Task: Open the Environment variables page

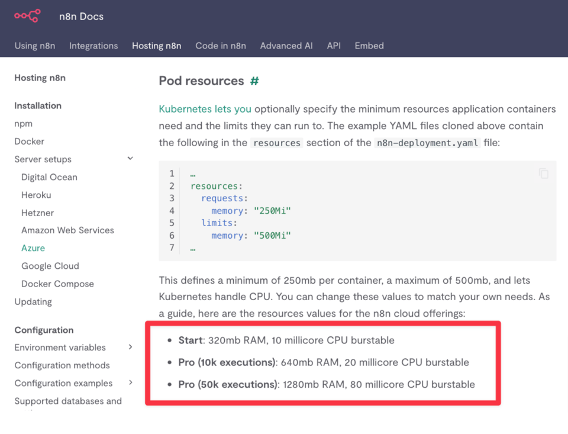Action: 60,348
